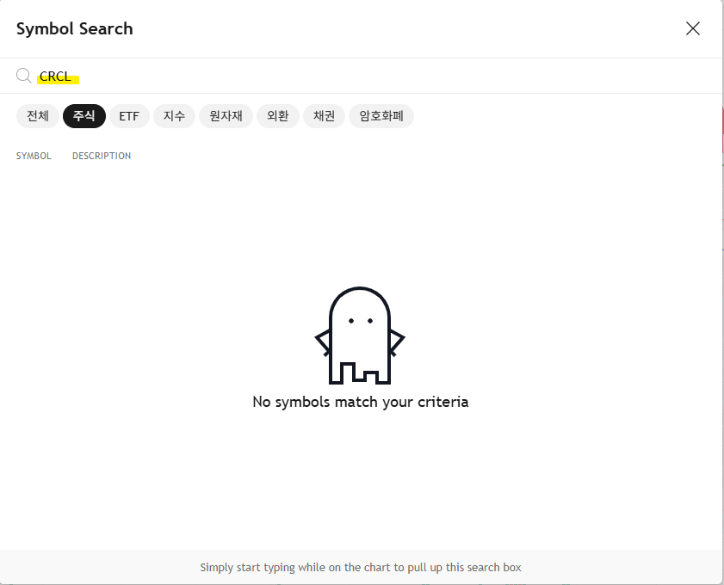The image size is (724, 585).
Task: Filter results by 지수
Action: (174, 116)
